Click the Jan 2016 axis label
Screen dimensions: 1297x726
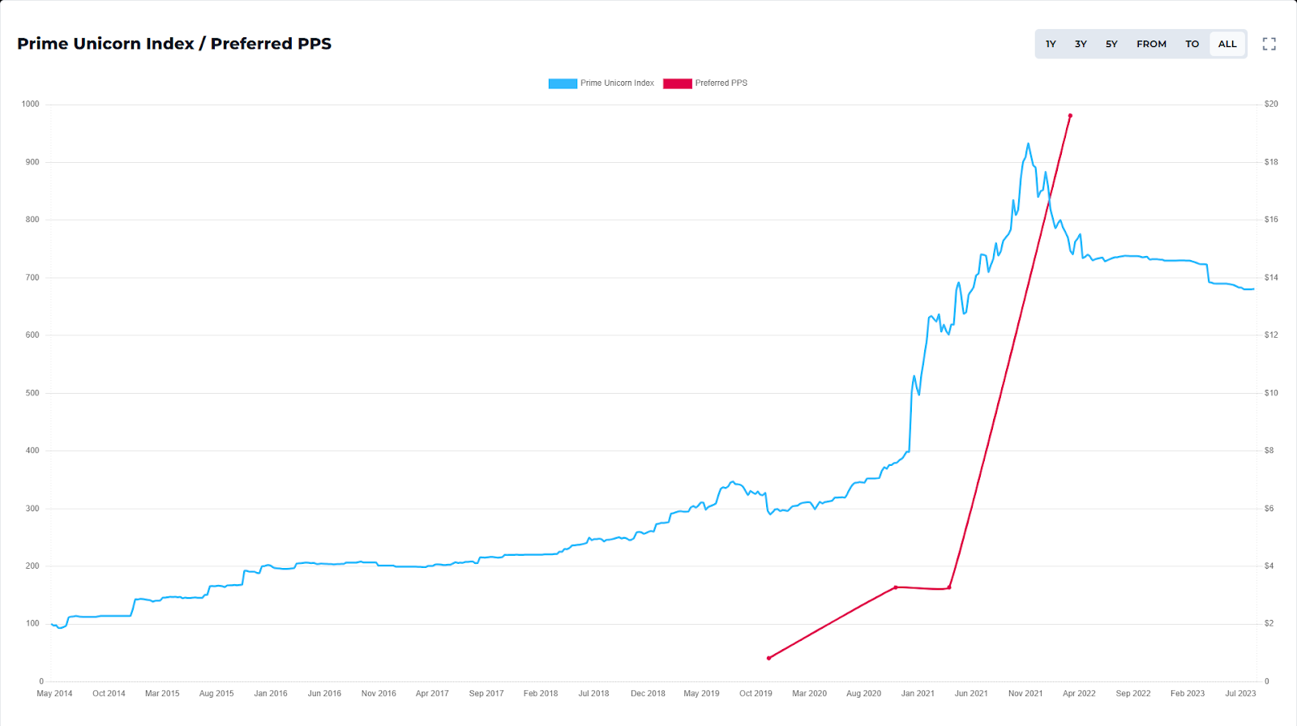coord(271,694)
